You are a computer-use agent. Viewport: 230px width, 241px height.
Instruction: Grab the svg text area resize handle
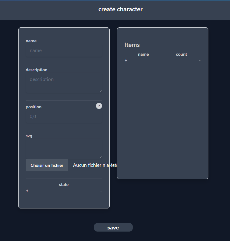click(x=101, y=157)
